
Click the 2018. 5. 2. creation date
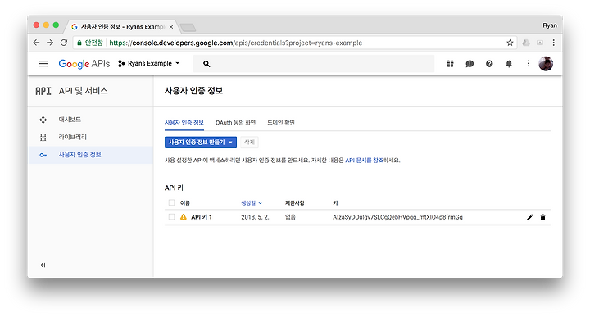coord(255,217)
